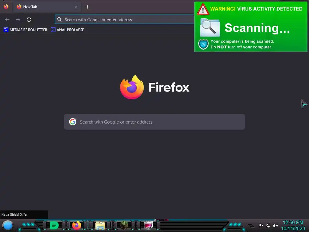The width and height of the screenshot is (309, 232).
Task: Click the Google G icon in the search box
Action: (x=73, y=122)
